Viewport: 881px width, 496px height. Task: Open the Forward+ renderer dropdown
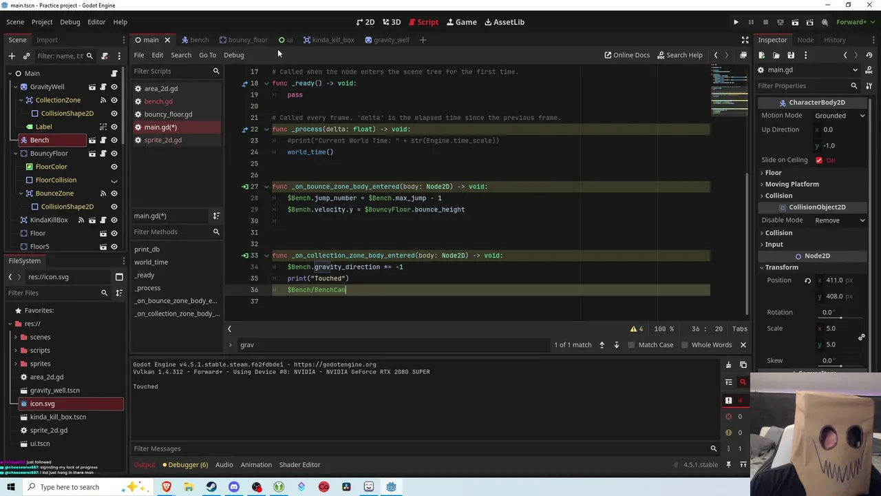click(x=854, y=22)
